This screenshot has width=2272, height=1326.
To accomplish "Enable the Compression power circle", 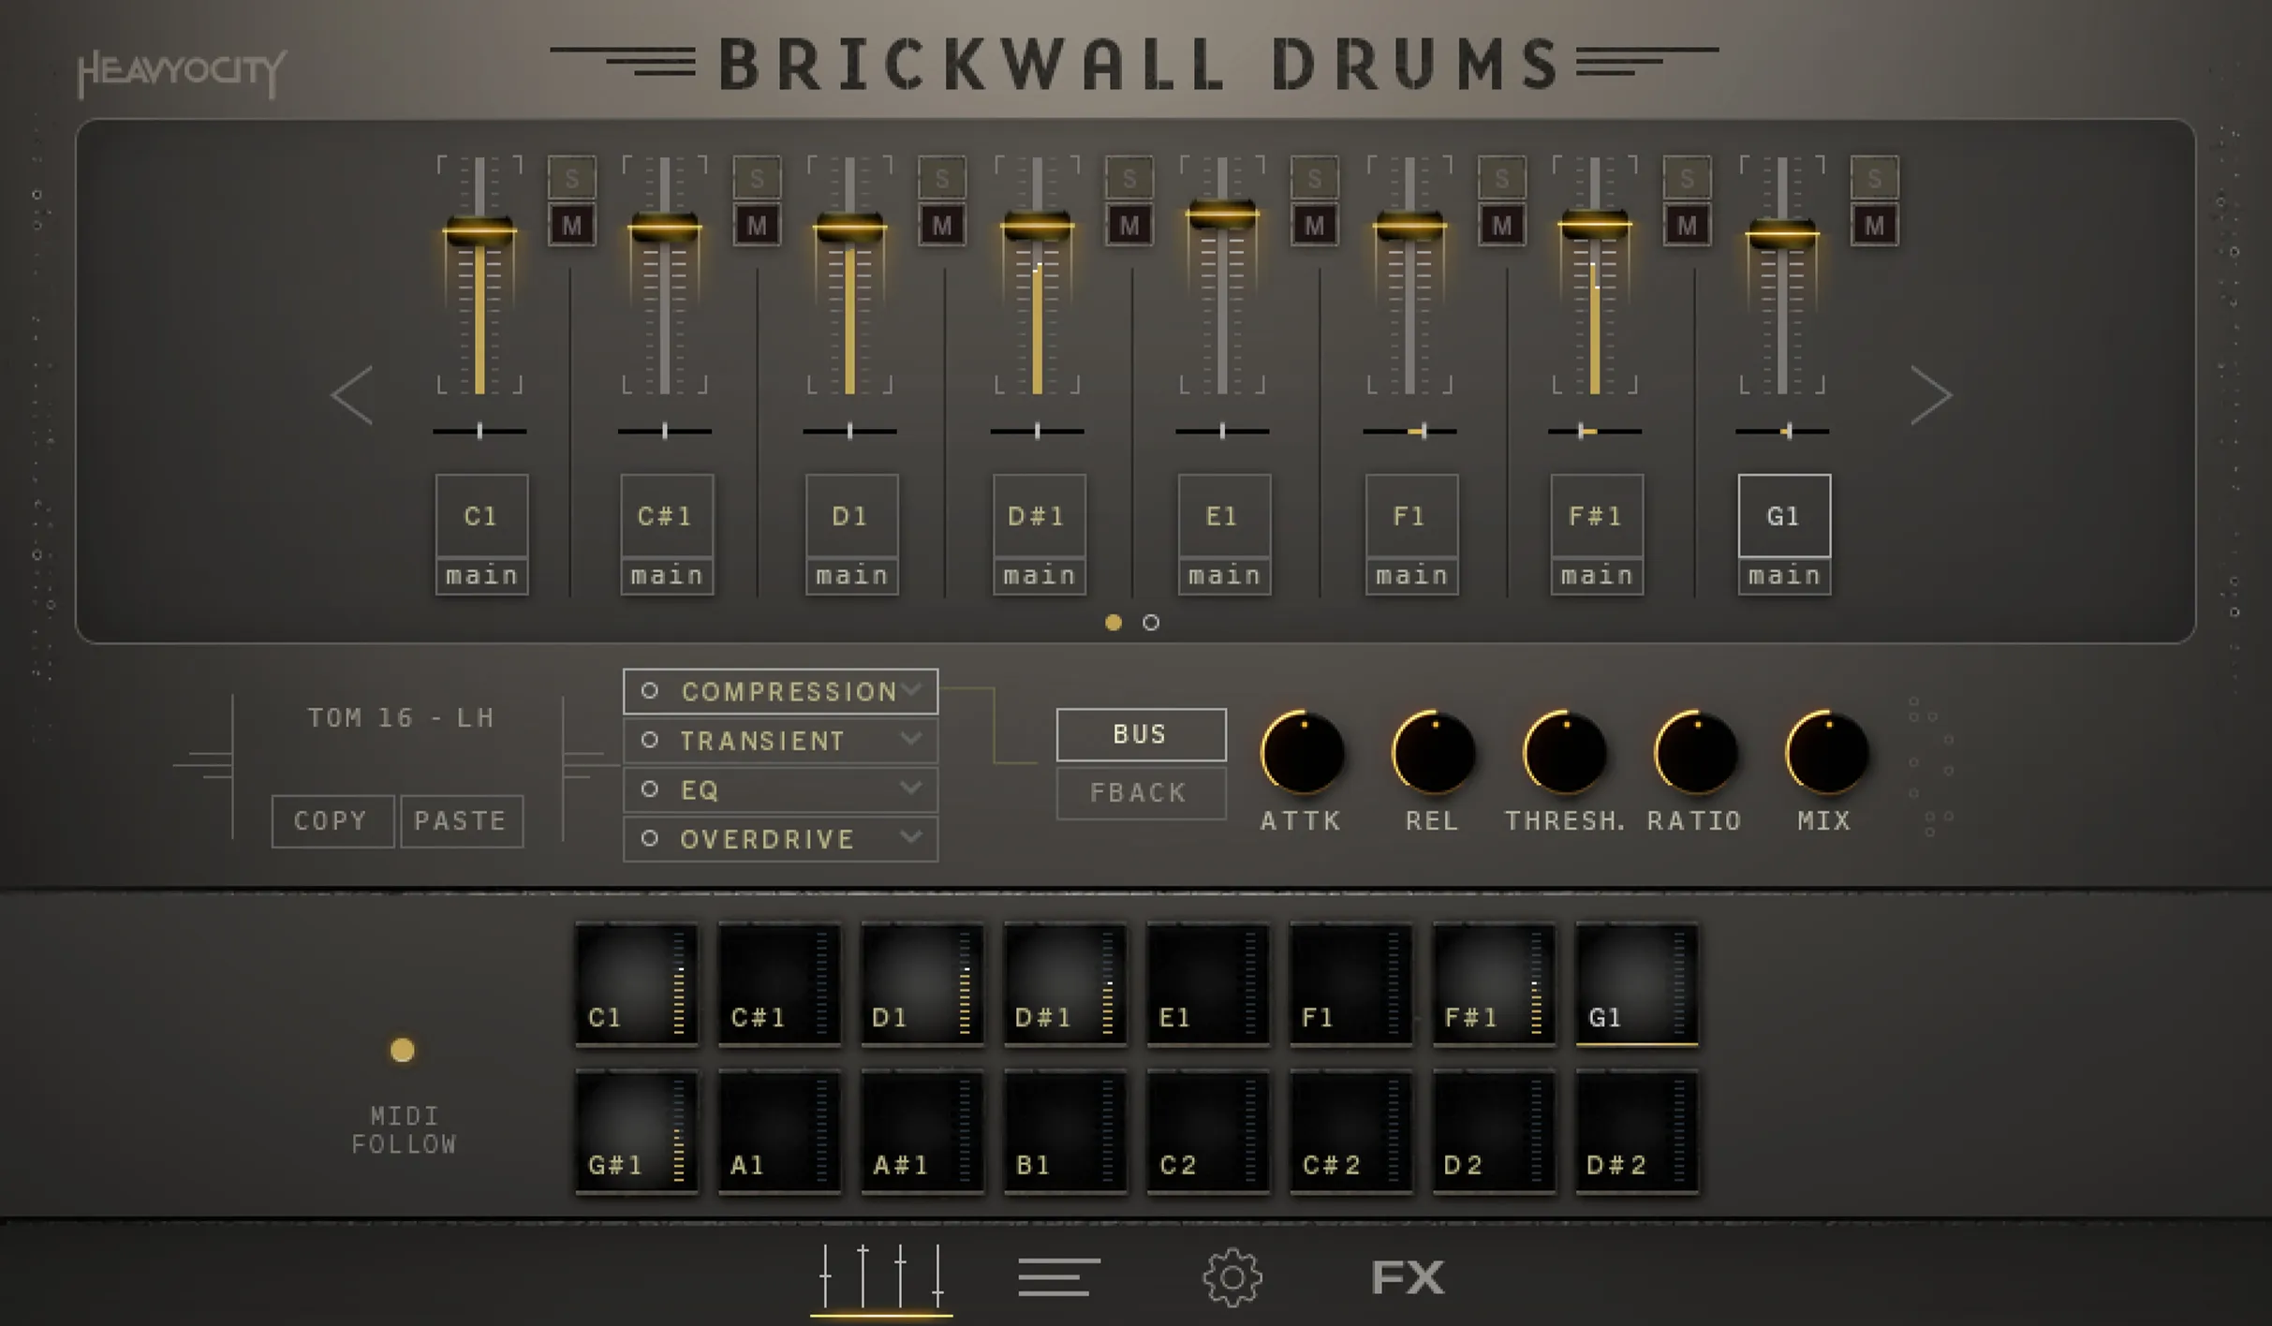I will [x=649, y=691].
